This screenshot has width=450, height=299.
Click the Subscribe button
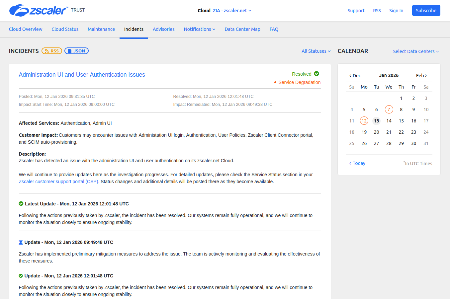tap(426, 10)
